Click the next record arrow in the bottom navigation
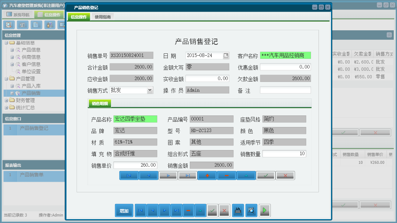 [x=164, y=210]
